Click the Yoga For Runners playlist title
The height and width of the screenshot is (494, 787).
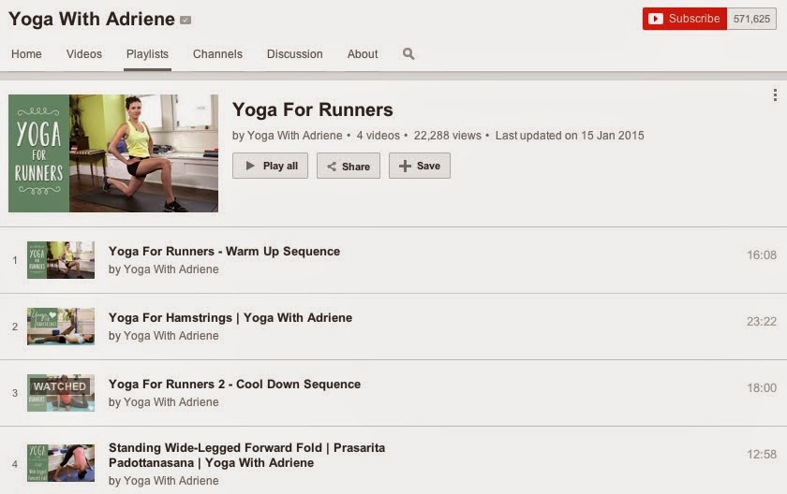tap(313, 109)
